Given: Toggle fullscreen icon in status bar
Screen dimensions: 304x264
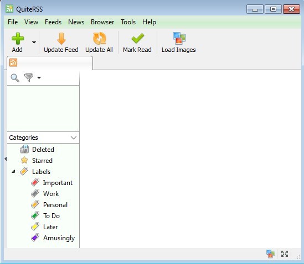Looking at the screenshot, I should [285, 254].
